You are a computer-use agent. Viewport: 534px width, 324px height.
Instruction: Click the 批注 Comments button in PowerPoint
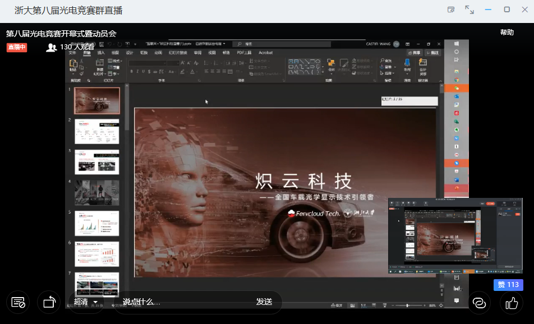433,53
